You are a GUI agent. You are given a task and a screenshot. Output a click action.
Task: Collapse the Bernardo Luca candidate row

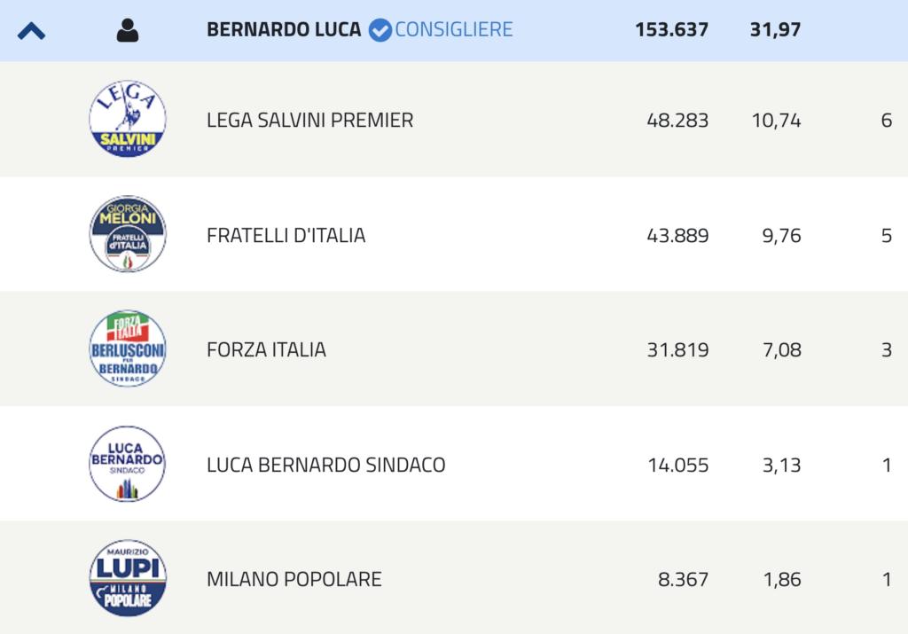click(31, 31)
